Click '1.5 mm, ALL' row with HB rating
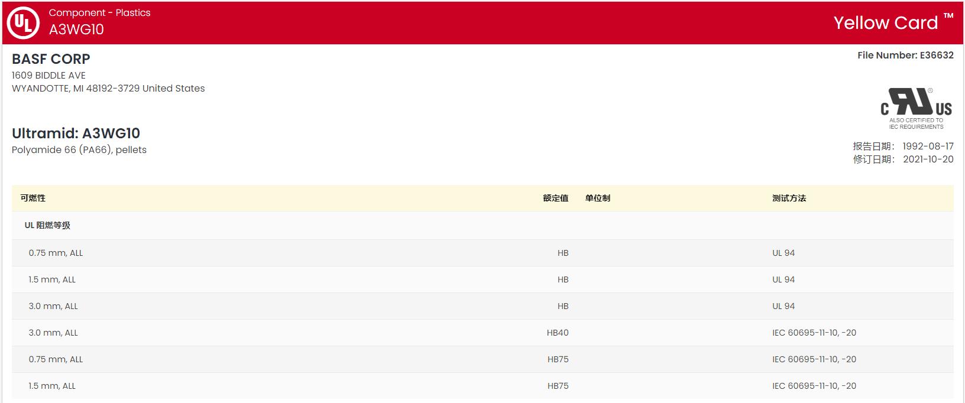The width and height of the screenshot is (965, 403). (x=482, y=279)
